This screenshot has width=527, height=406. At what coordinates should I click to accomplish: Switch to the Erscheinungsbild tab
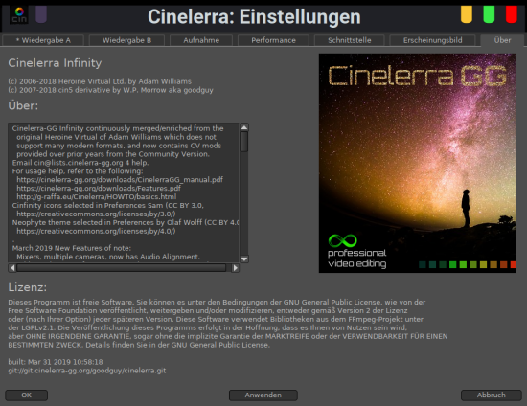click(x=432, y=40)
